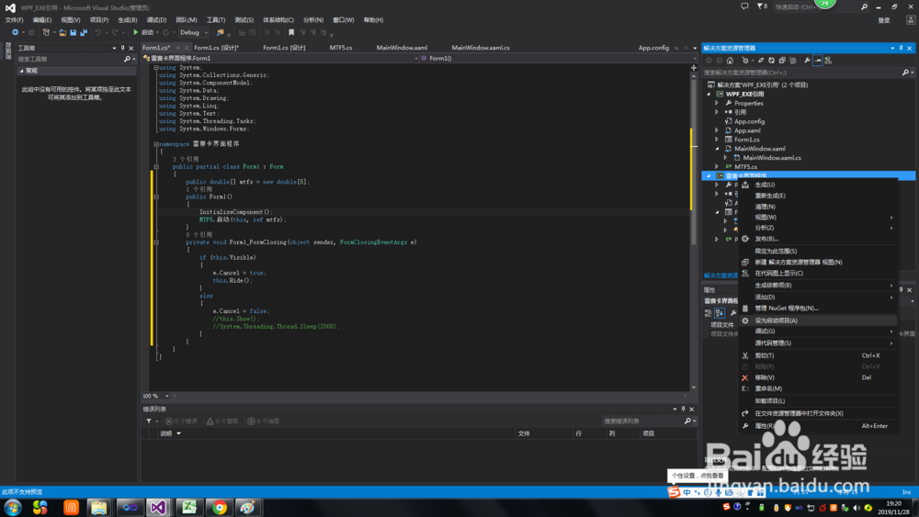Click the search magnifier in the Toolbox panel
Viewport: 919px width, 517px height.
point(127,59)
